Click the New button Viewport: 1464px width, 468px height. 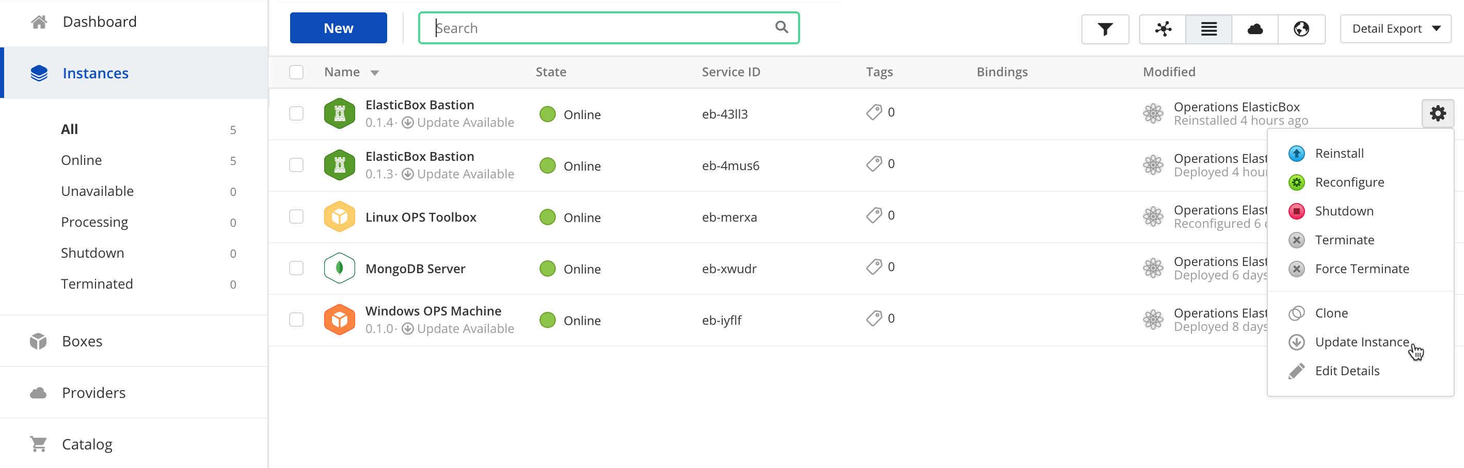[x=338, y=28]
